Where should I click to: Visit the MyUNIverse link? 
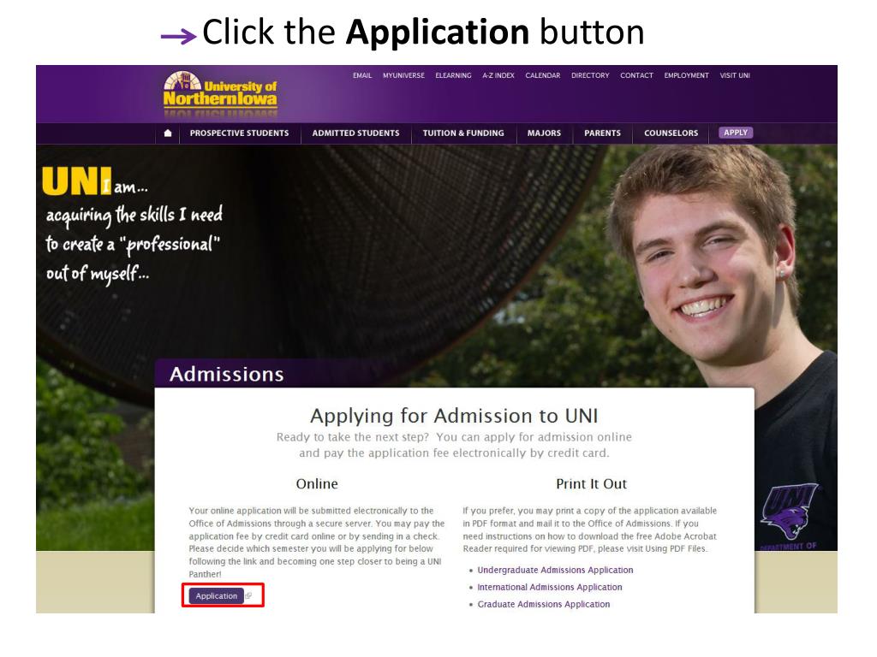pyautogui.click(x=403, y=75)
